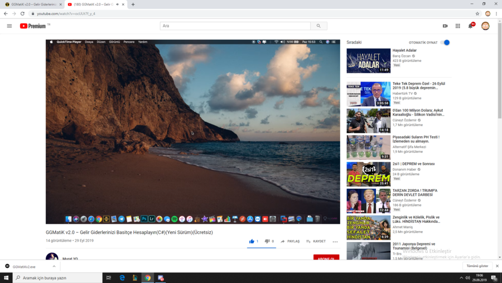Viewport: 502px width, 283px height.
Task: Click the YouTube search field Ara
Action: click(235, 26)
